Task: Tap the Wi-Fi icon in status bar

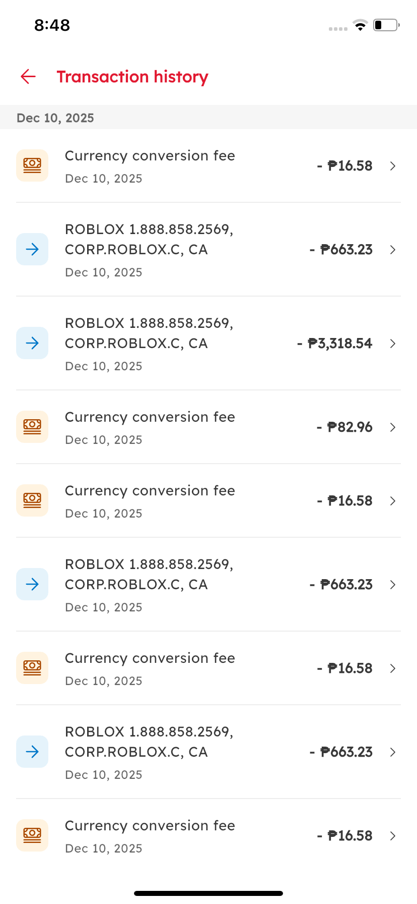Action: (x=360, y=25)
